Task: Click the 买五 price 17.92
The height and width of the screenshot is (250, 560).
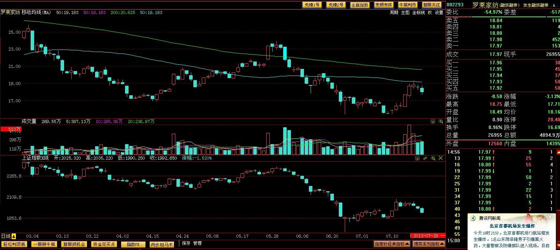Action: [496, 88]
